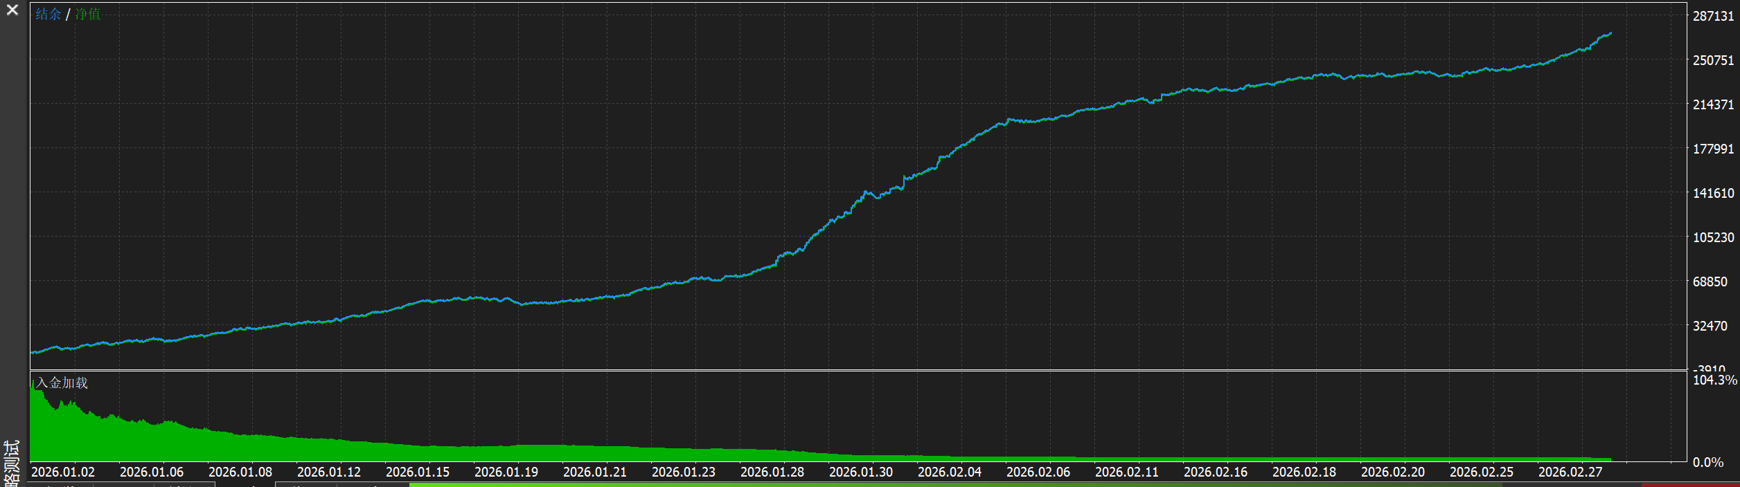Click date label 2026.02.27

pyautogui.click(x=1570, y=472)
